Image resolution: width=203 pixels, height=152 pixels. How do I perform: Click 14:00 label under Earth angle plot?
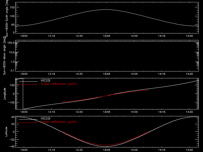pos(134,36)
